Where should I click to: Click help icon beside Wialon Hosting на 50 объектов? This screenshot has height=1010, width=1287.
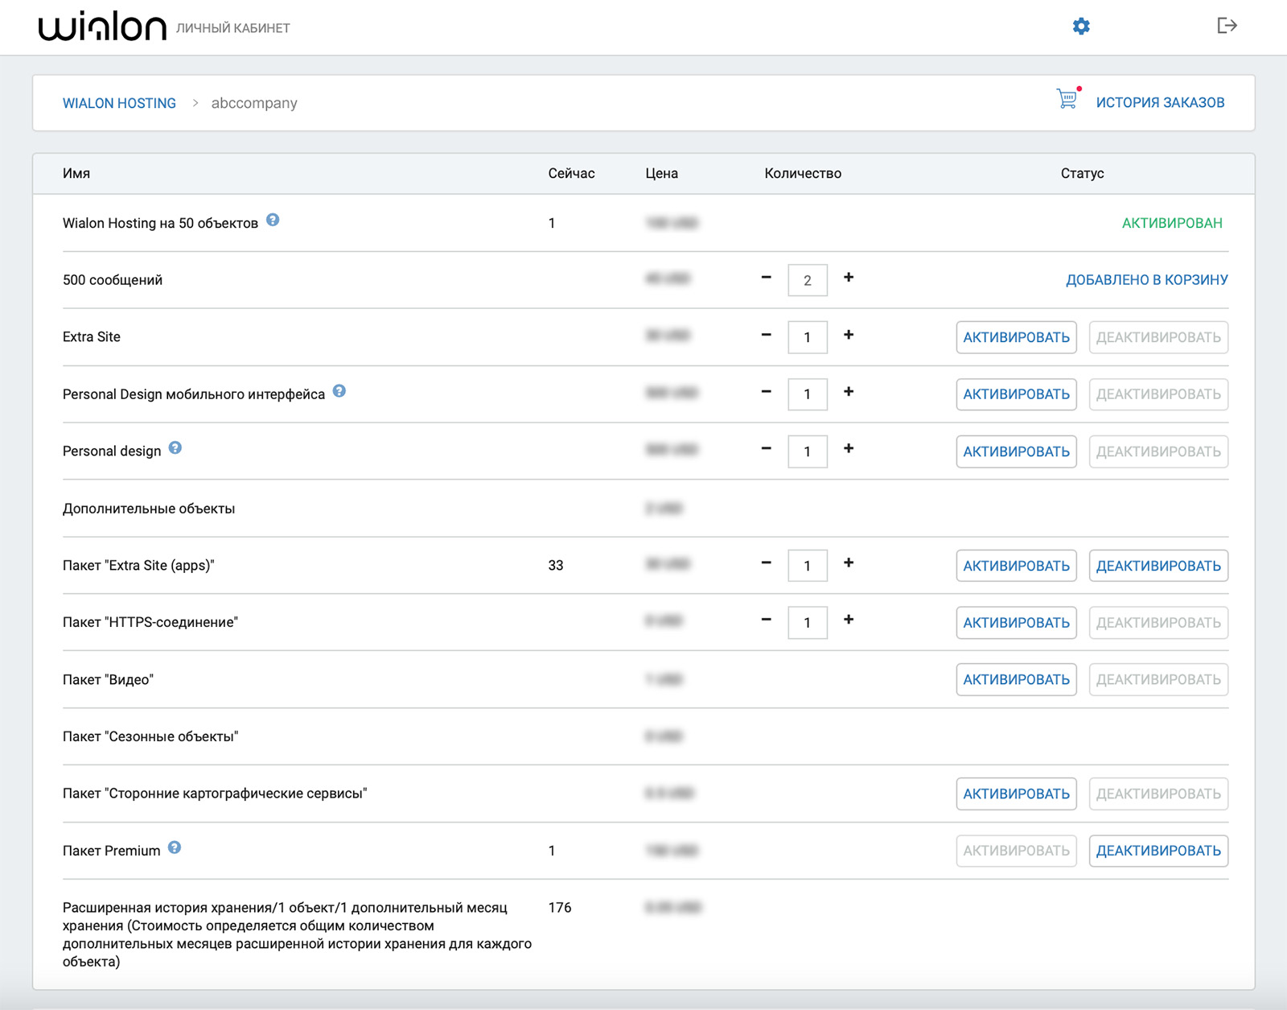273,220
